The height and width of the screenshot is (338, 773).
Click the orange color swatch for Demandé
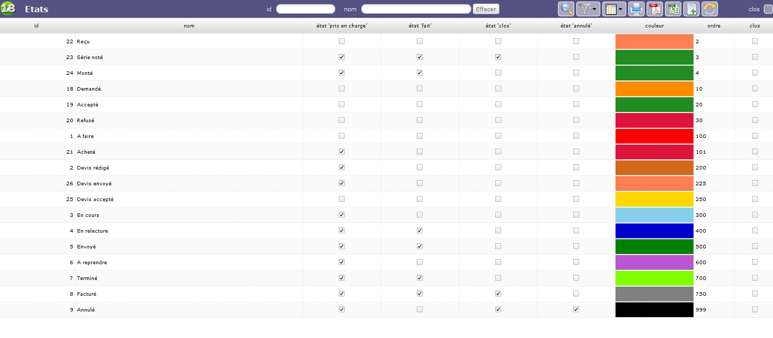(x=654, y=89)
